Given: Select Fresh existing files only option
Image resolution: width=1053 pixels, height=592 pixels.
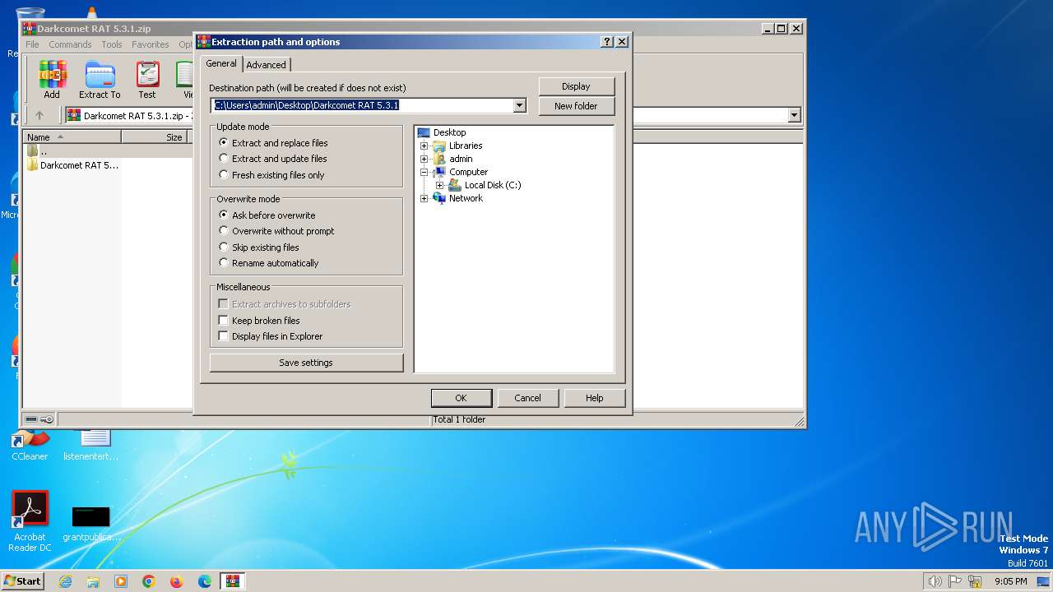Looking at the screenshot, I should [x=271, y=175].
